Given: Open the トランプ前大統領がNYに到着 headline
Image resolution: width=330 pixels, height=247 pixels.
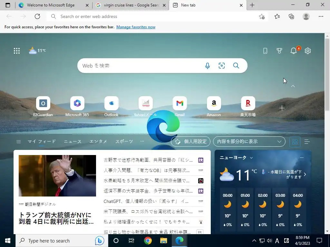Looking at the screenshot, I should tap(56, 218).
